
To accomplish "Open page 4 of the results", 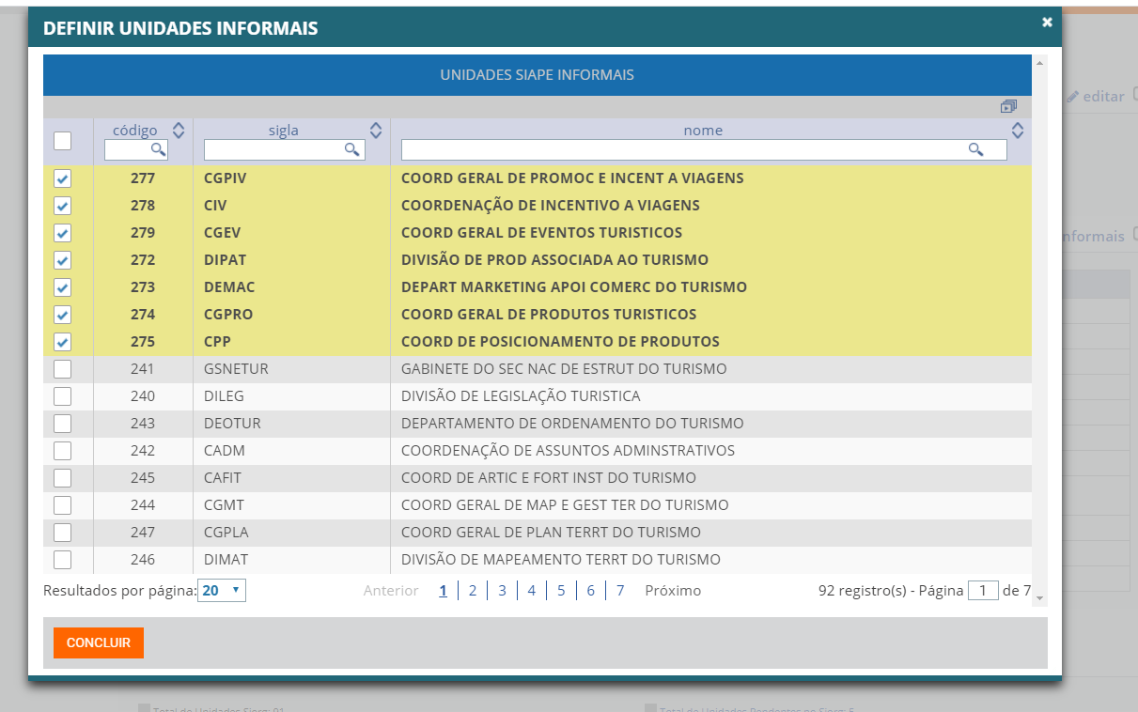I will point(531,590).
